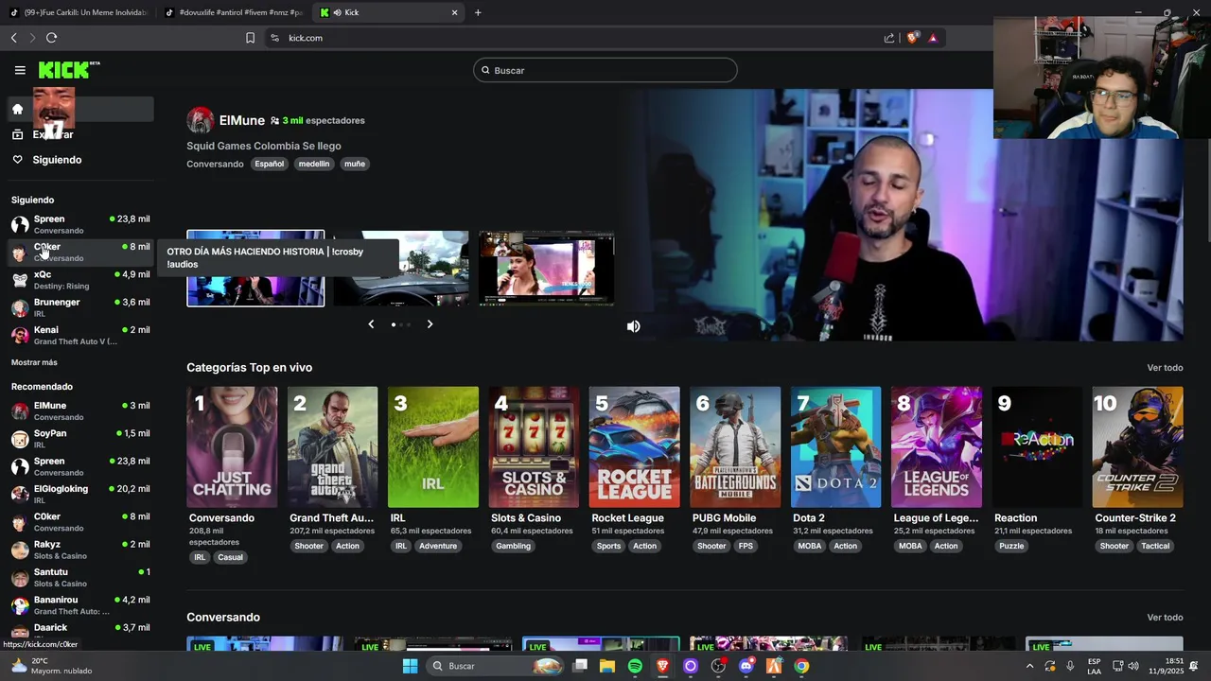1211x681 pixels.
Task: Click ElMune avatar in featured stream
Action: pos(200,120)
